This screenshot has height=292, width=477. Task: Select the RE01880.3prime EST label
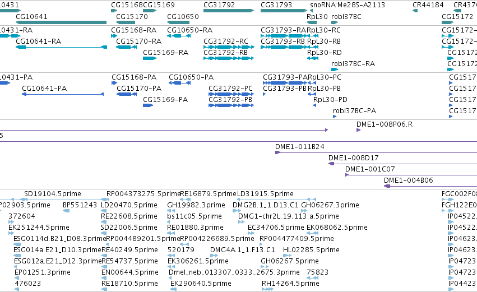(x=195, y=228)
